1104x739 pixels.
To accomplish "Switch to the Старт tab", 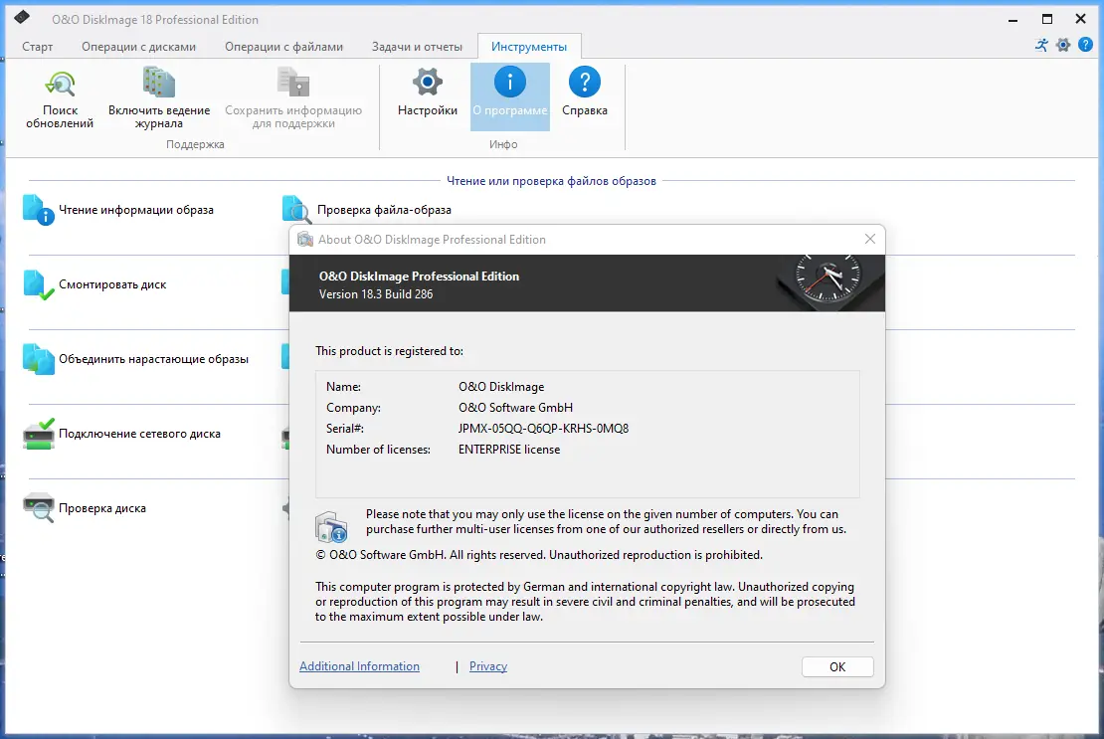I will (38, 46).
